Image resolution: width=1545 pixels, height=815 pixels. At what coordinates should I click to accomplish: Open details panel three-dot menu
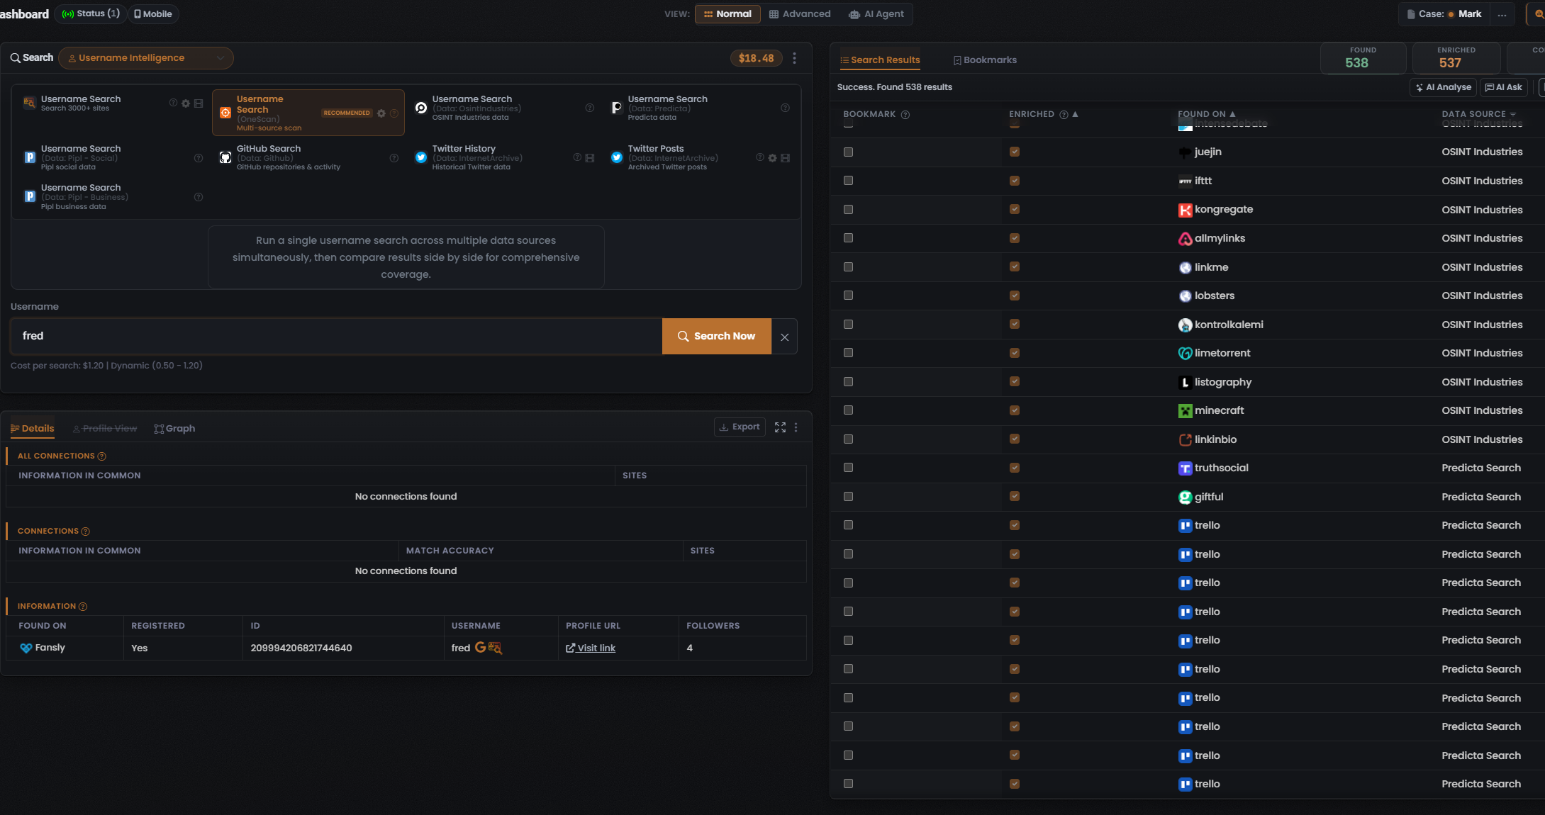click(x=796, y=427)
